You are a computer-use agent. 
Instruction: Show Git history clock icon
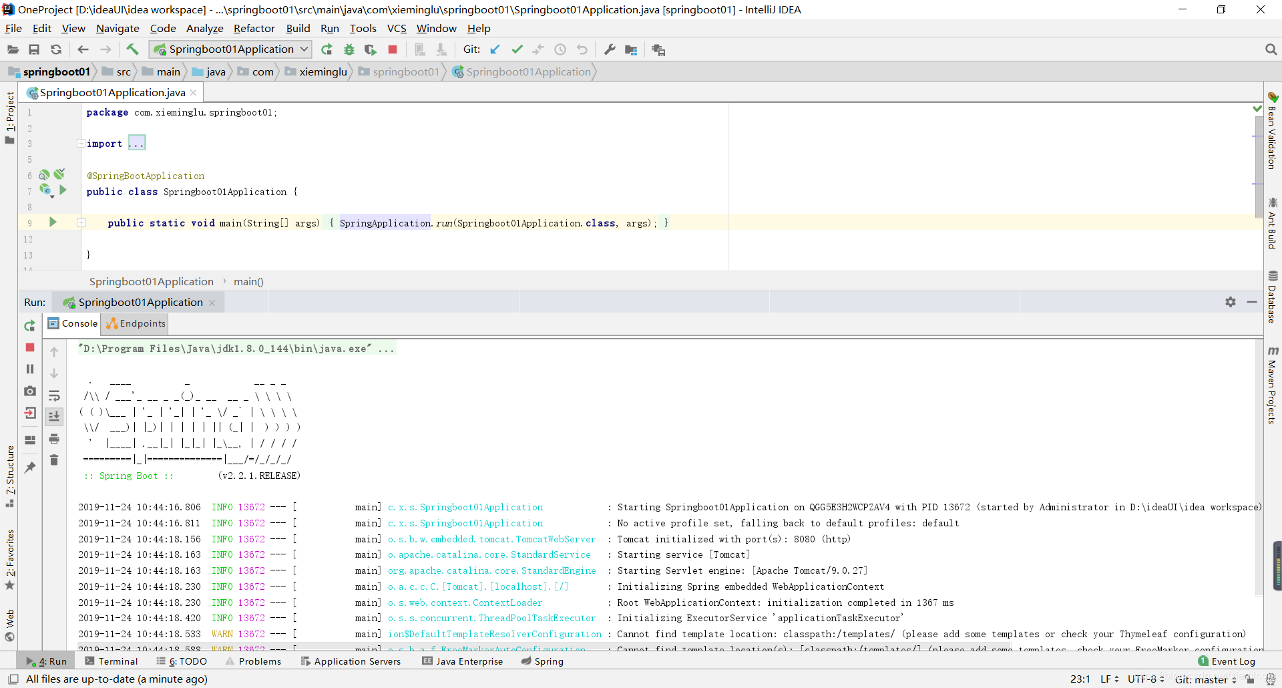tap(560, 49)
